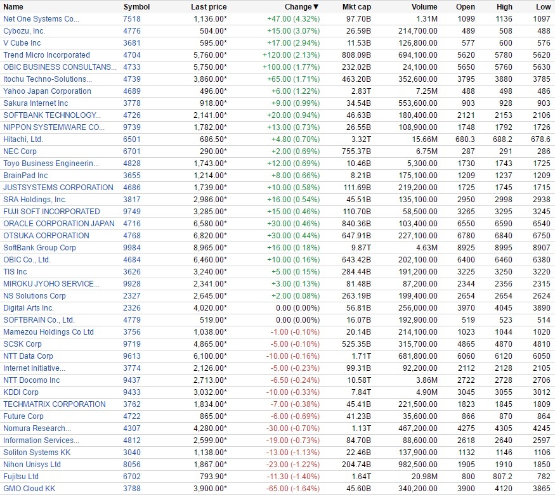Click the High column header

pos(504,7)
